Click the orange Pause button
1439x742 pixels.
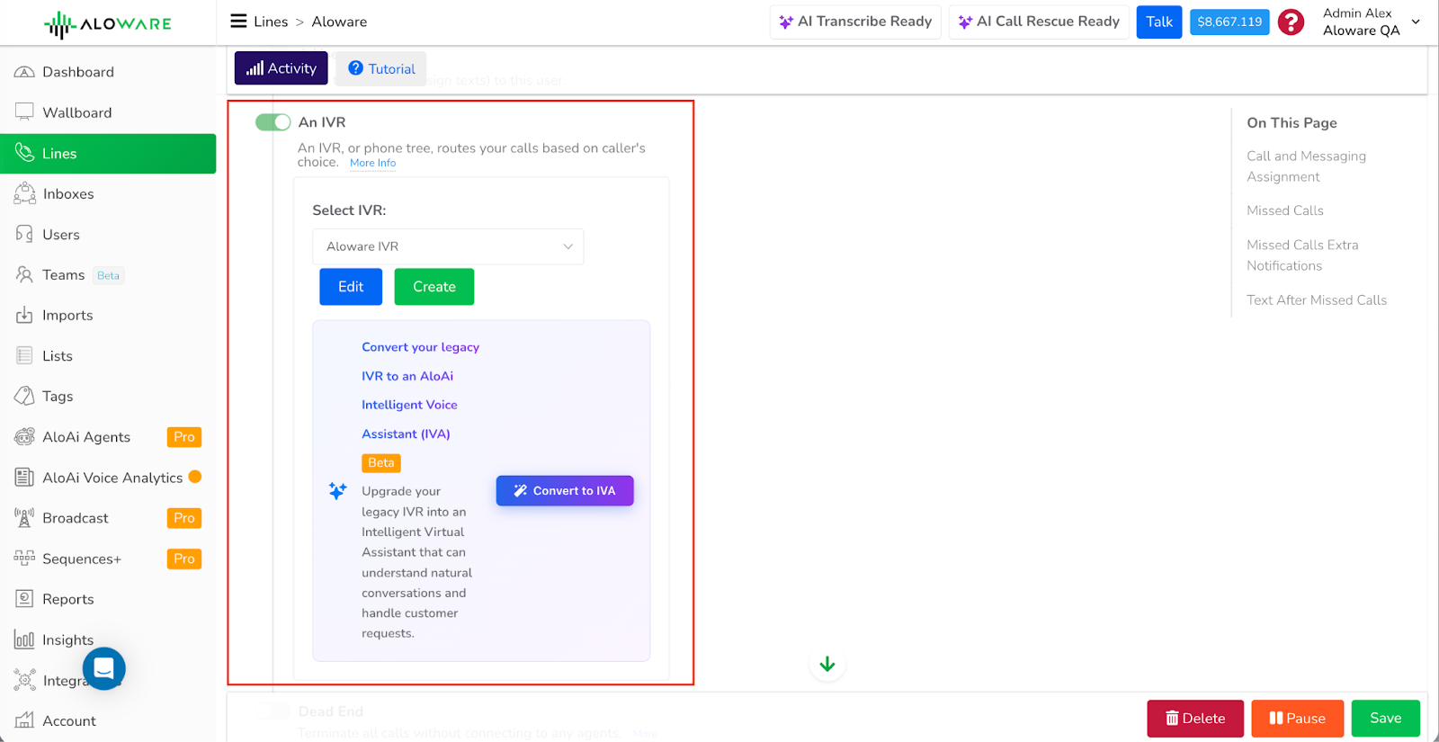[1298, 719]
